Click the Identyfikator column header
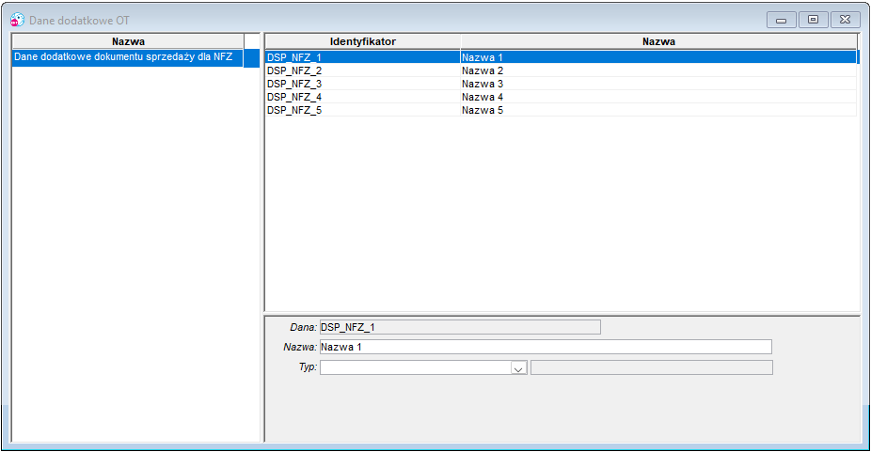This screenshot has height=452, width=871. point(363,41)
